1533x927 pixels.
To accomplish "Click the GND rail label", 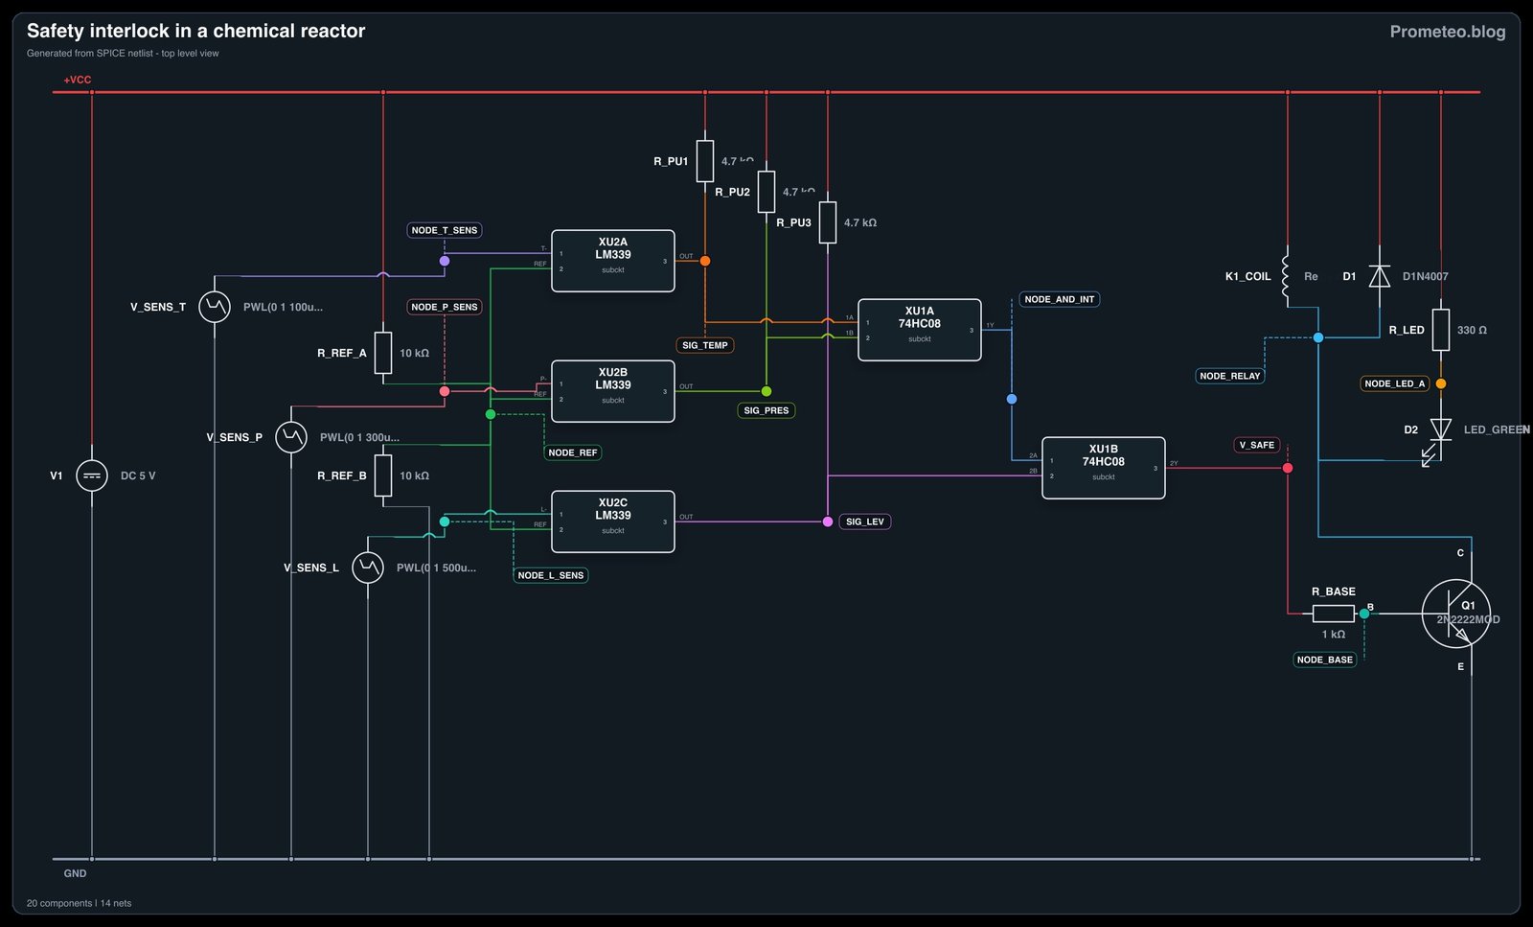I will [75, 873].
